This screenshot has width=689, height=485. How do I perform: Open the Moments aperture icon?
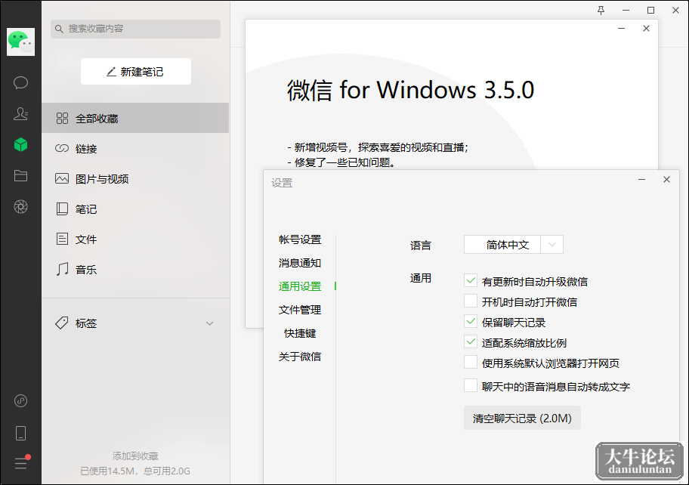(x=20, y=206)
